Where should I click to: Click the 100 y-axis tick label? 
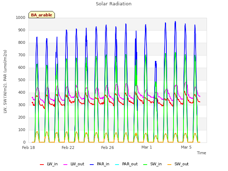click(22, 130)
